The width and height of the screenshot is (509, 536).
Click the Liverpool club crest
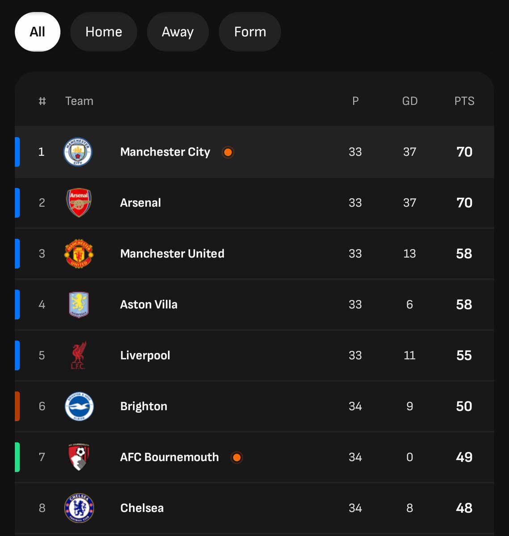(79, 356)
